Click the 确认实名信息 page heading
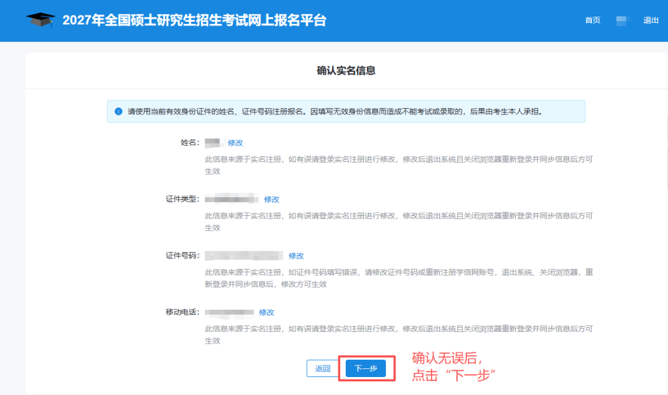The image size is (668, 395). [x=346, y=70]
